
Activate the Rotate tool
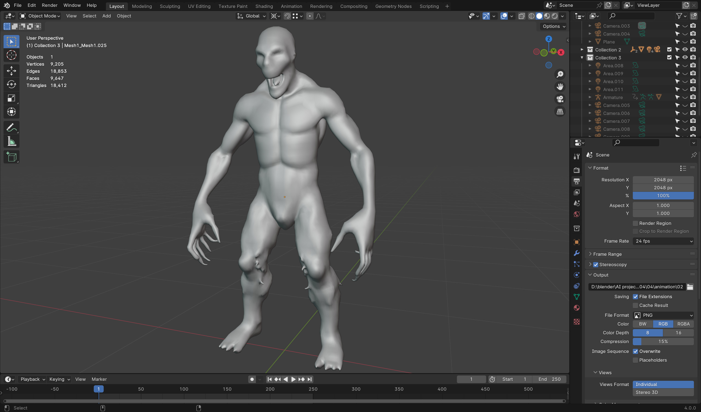12,84
